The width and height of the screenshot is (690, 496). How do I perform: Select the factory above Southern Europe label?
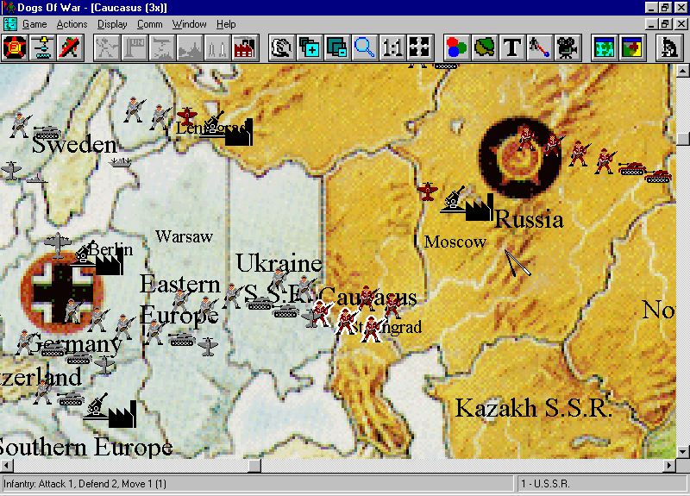[x=122, y=415]
